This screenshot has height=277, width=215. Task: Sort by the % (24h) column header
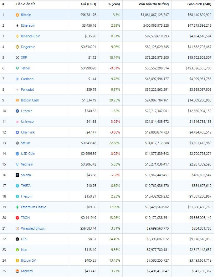point(114,4)
